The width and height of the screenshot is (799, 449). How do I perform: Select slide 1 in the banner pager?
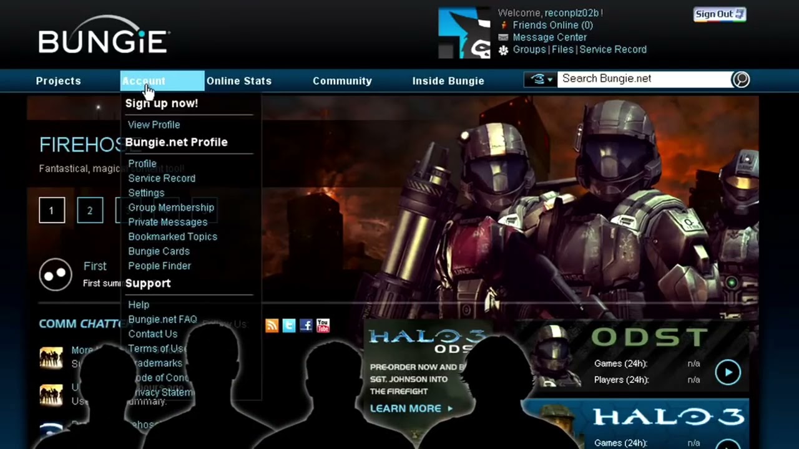52,211
